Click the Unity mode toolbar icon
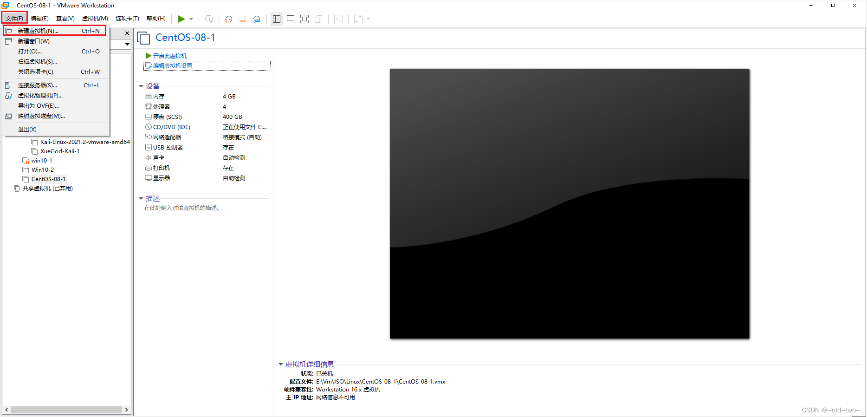This screenshot has width=867, height=417. click(318, 19)
